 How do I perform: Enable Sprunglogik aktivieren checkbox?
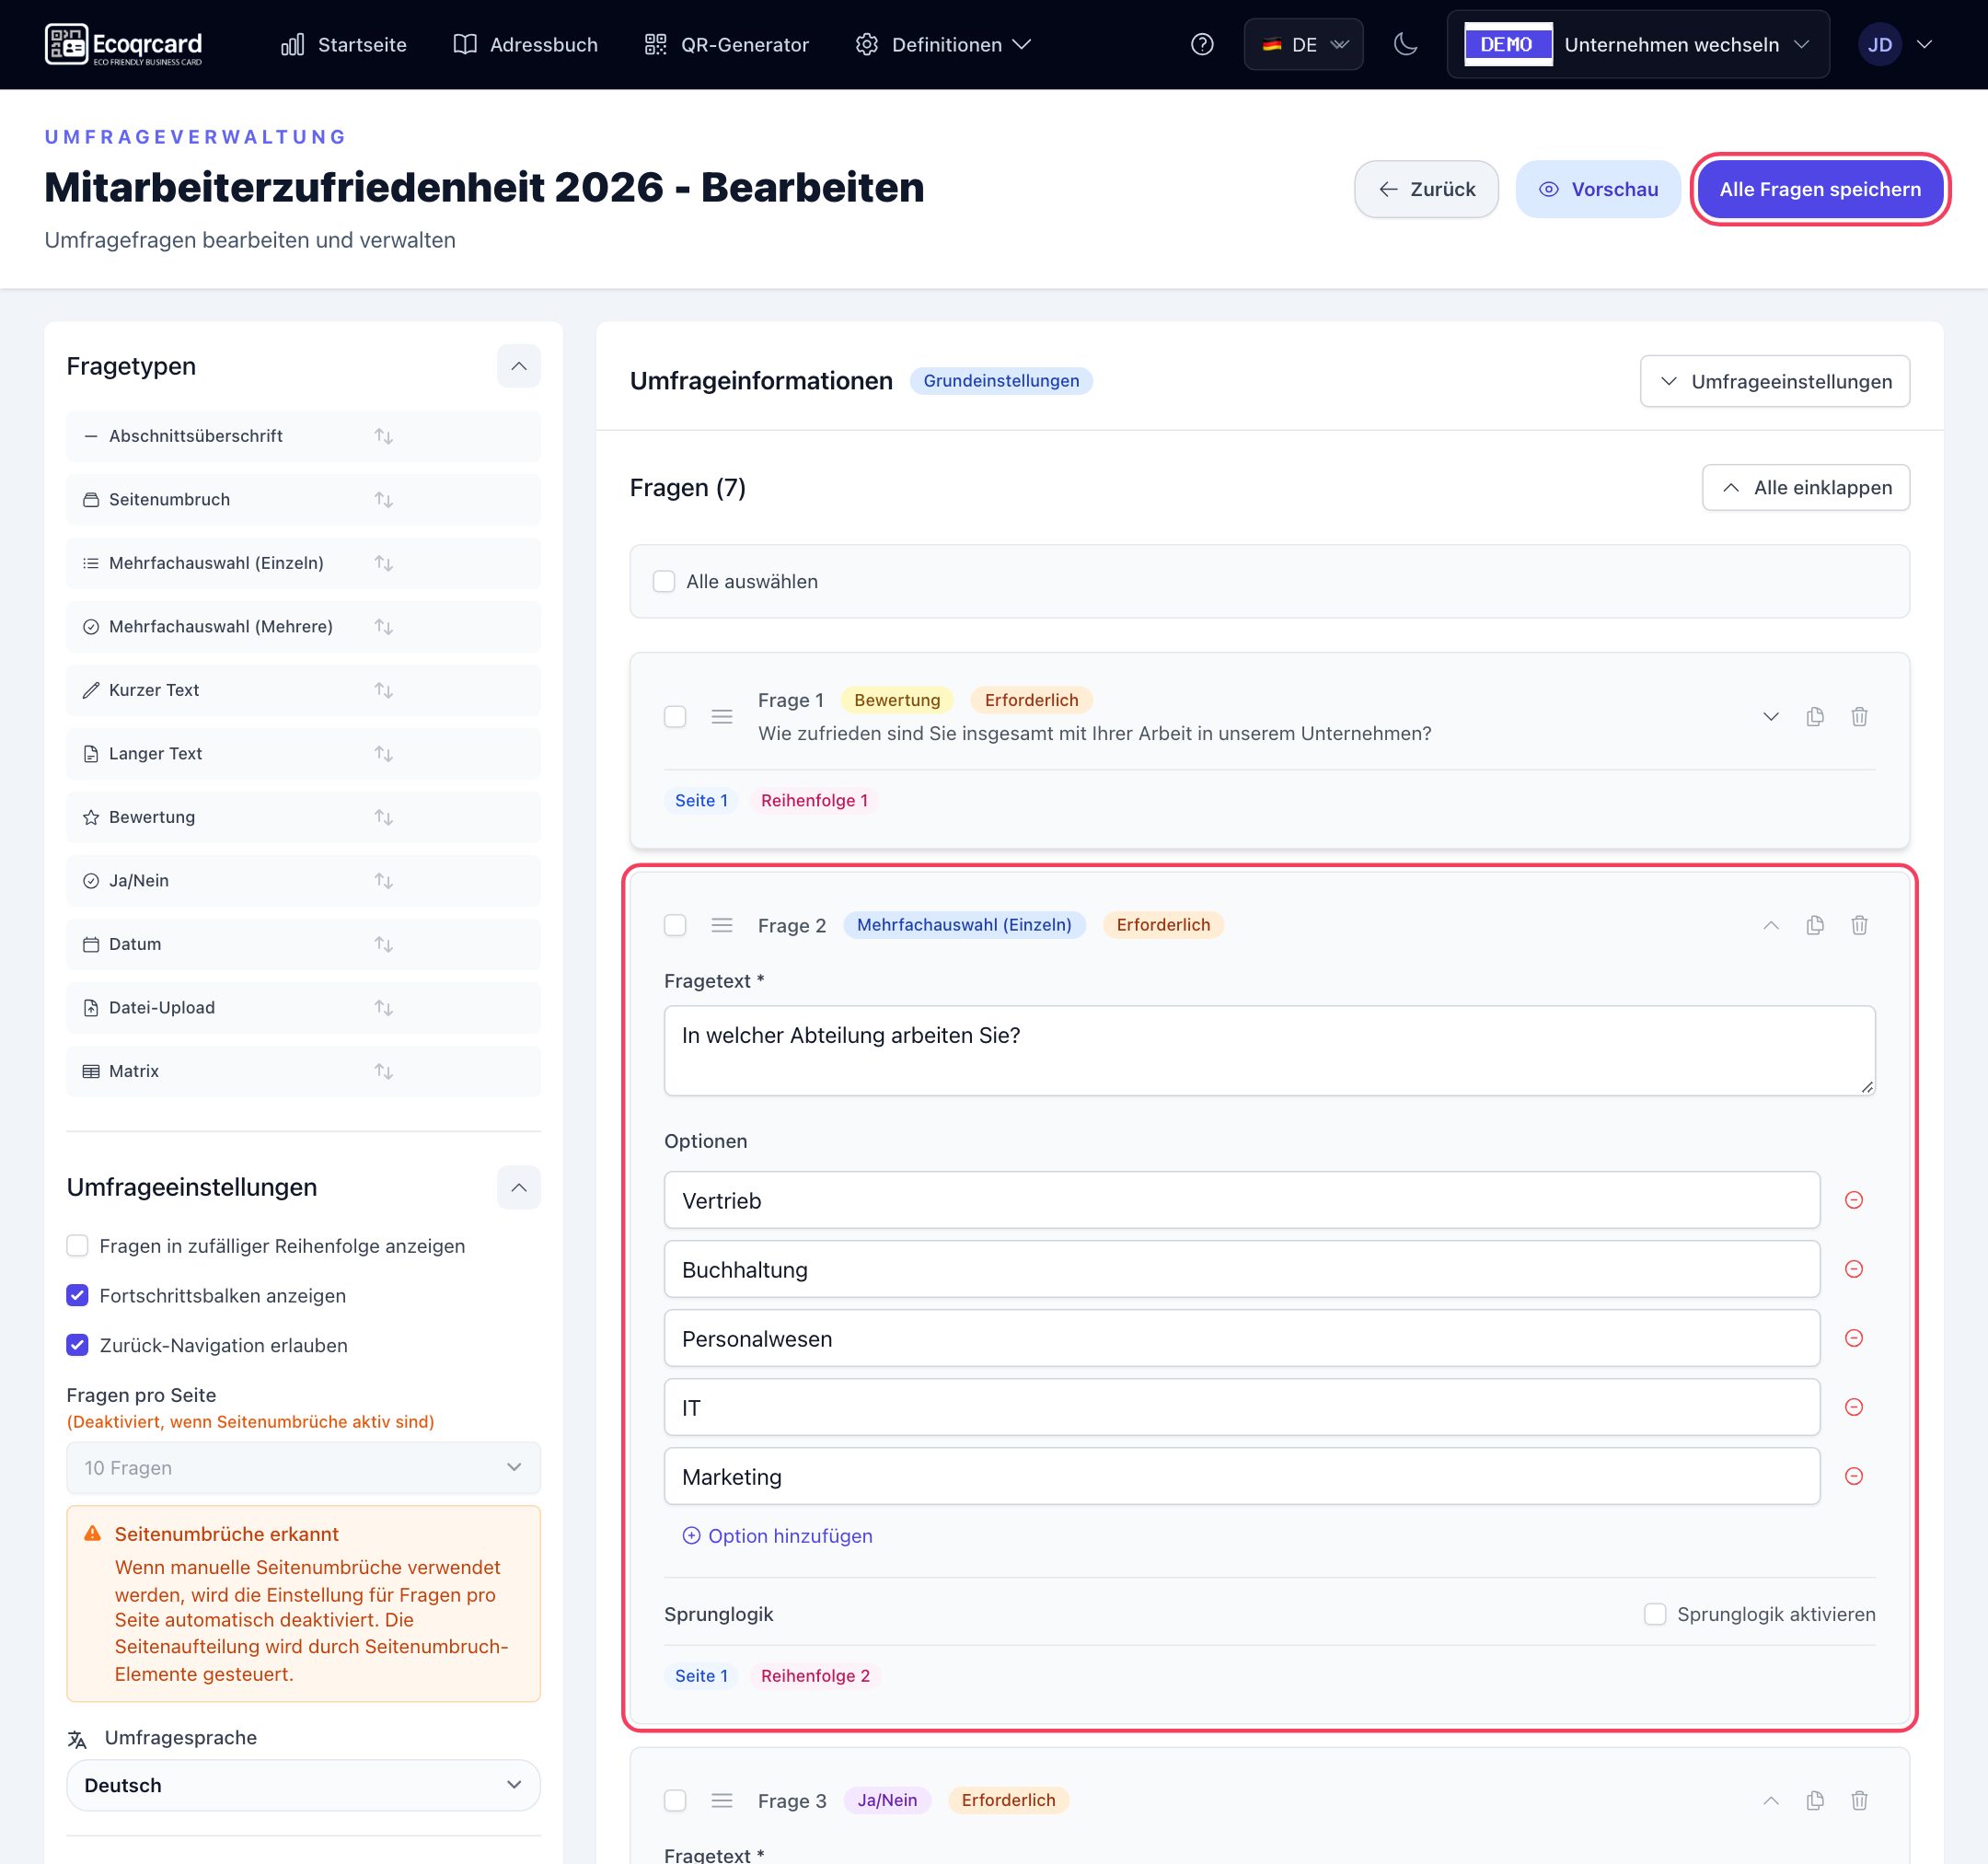[x=1655, y=1614]
